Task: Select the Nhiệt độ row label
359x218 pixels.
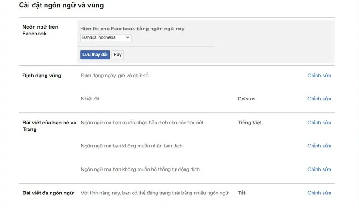Action: (x=90, y=99)
